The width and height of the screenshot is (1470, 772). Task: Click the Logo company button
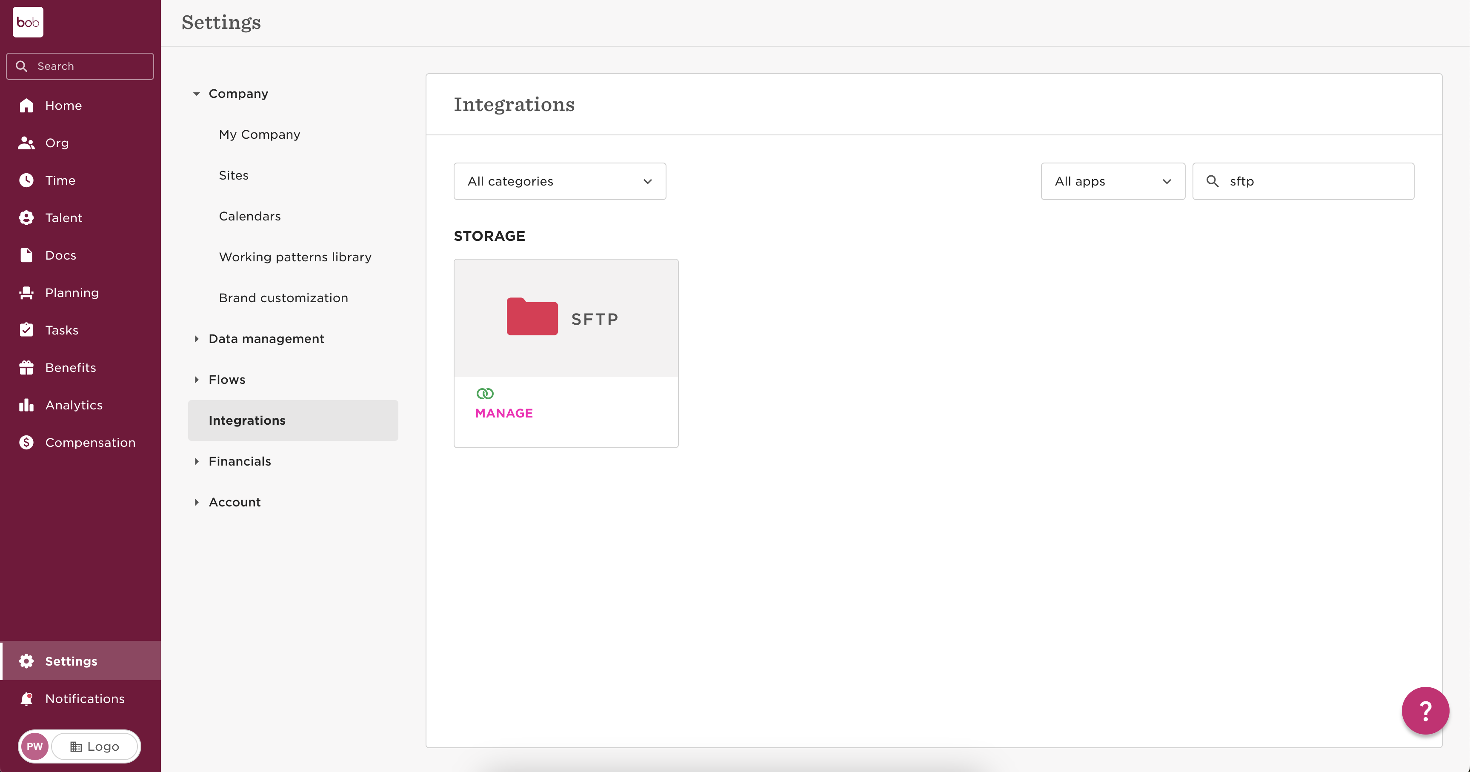[x=95, y=746]
